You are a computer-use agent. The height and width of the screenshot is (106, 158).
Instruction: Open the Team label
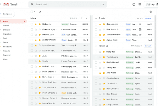(x=5, y=42)
